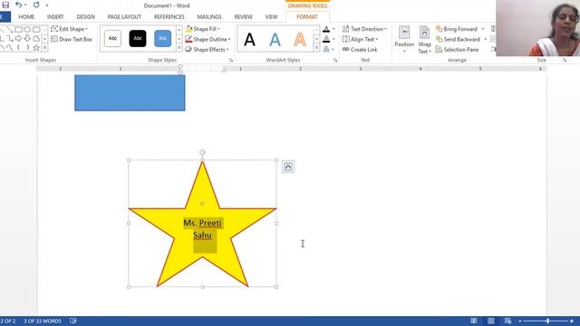This screenshot has width=580, height=326.
Task: Open the HOME tab
Action: click(x=26, y=16)
